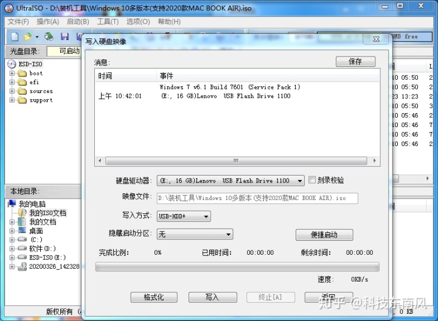The height and width of the screenshot is (321, 438).
Task: Click the 便捷启动 button
Action: click(x=324, y=235)
